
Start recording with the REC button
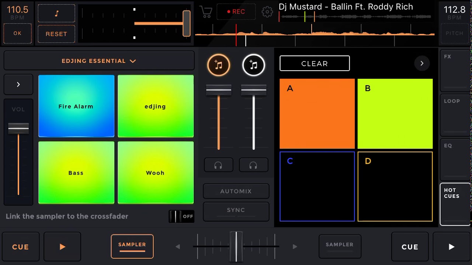point(236,12)
